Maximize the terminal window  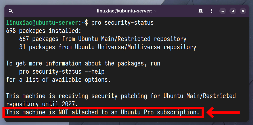coord(233,11)
